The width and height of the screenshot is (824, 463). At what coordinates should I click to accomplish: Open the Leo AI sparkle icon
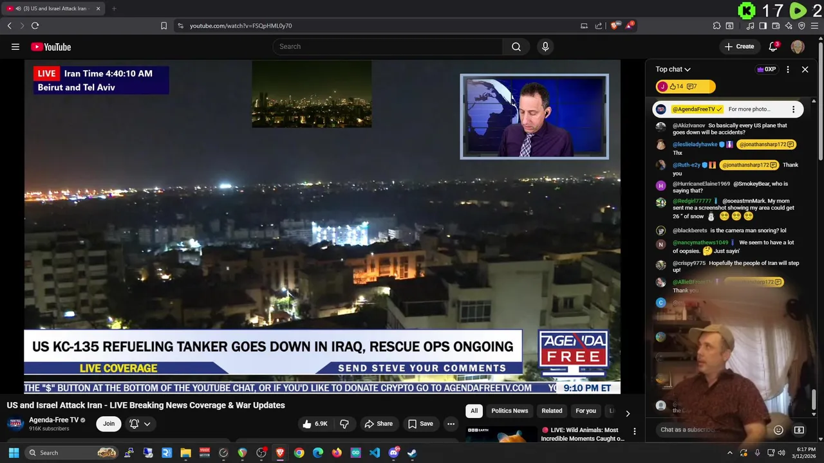[x=789, y=26]
